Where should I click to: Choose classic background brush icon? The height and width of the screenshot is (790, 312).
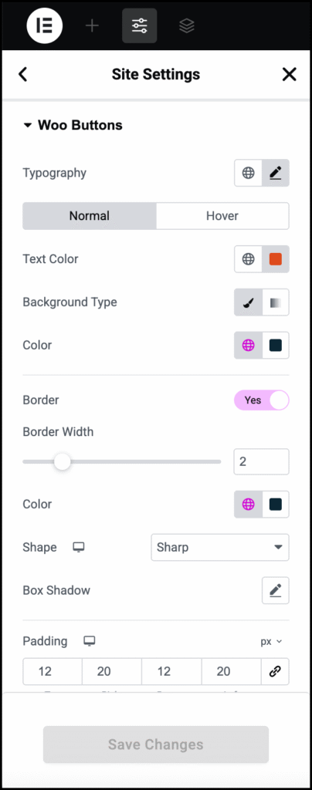pyautogui.click(x=248, y=302)
